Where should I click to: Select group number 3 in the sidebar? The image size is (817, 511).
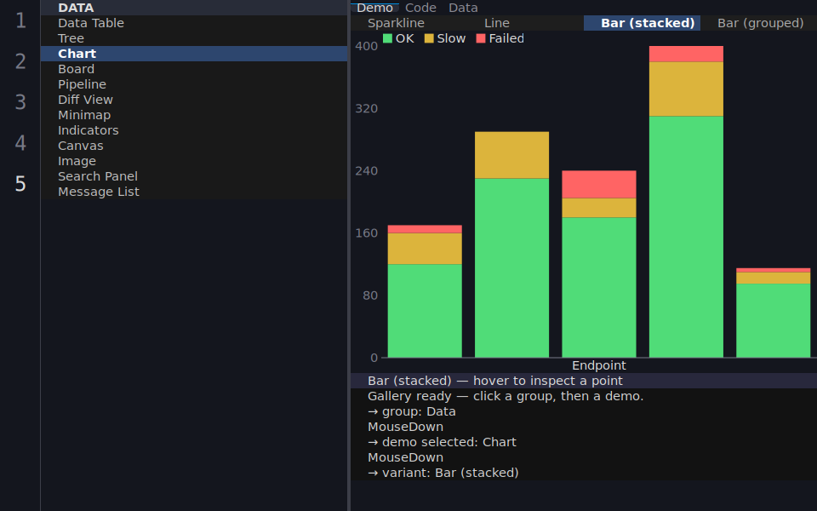(x=20, y=102)
